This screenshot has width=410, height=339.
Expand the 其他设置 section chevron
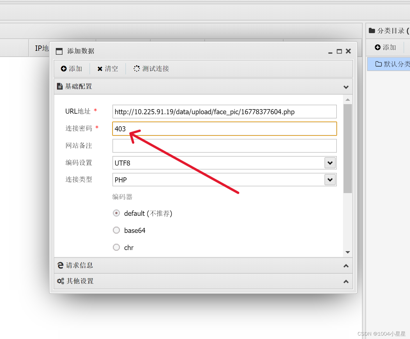346,281
